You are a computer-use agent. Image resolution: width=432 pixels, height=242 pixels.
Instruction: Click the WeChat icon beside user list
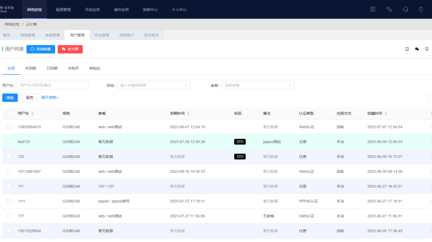pyautogui.click(x=417, y=49)
